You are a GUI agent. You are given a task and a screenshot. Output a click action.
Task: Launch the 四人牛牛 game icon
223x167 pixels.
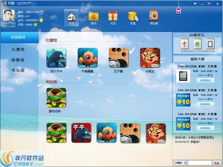click(x=56, y=58)
